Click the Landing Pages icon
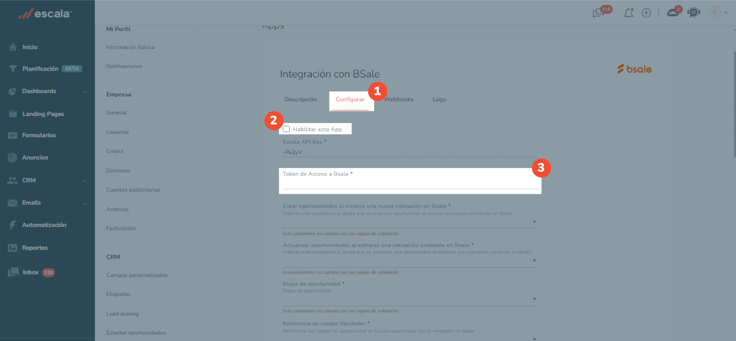The width and height of the screenshot is (736, 341). coord(13,114)
